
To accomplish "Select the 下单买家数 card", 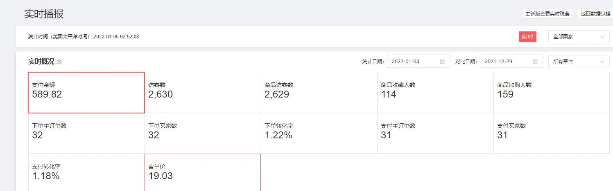I will [203, 133].
